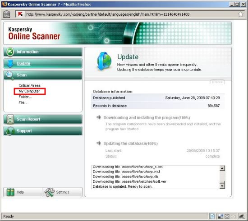Click the log scrollbar down arrow

pos(222,186)
